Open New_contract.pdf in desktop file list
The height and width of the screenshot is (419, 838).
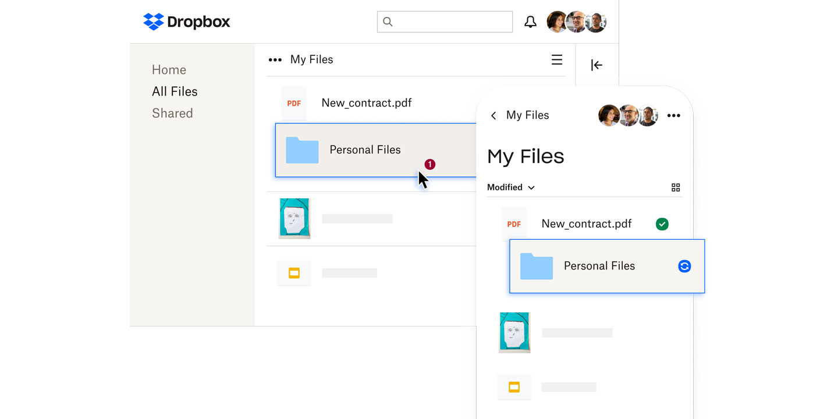pos(366,103)
